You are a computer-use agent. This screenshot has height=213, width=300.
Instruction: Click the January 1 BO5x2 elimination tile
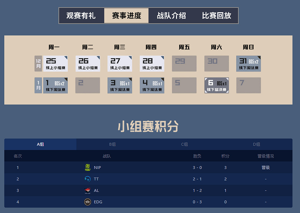pos(55,85)
